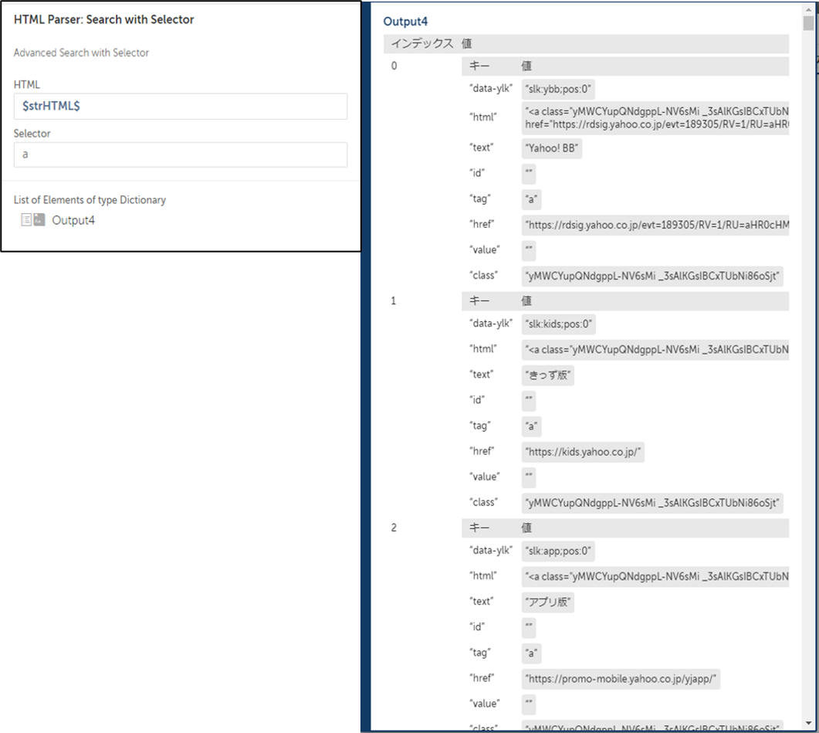The height and width of the screenshot is (733, 819).
Task: Click the HTML input field containing $strHTML$
Action: point(180,106)
